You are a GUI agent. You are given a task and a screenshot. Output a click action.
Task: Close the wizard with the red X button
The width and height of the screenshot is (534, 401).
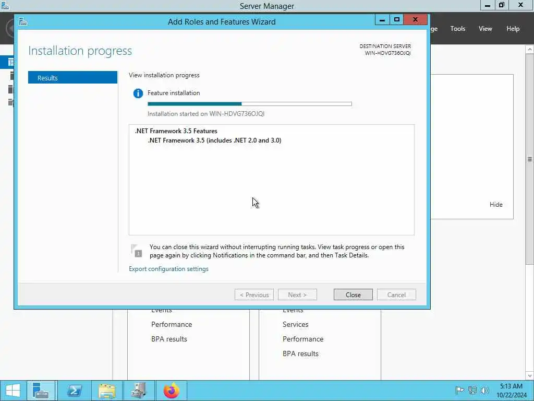click(x=415, y=20)
